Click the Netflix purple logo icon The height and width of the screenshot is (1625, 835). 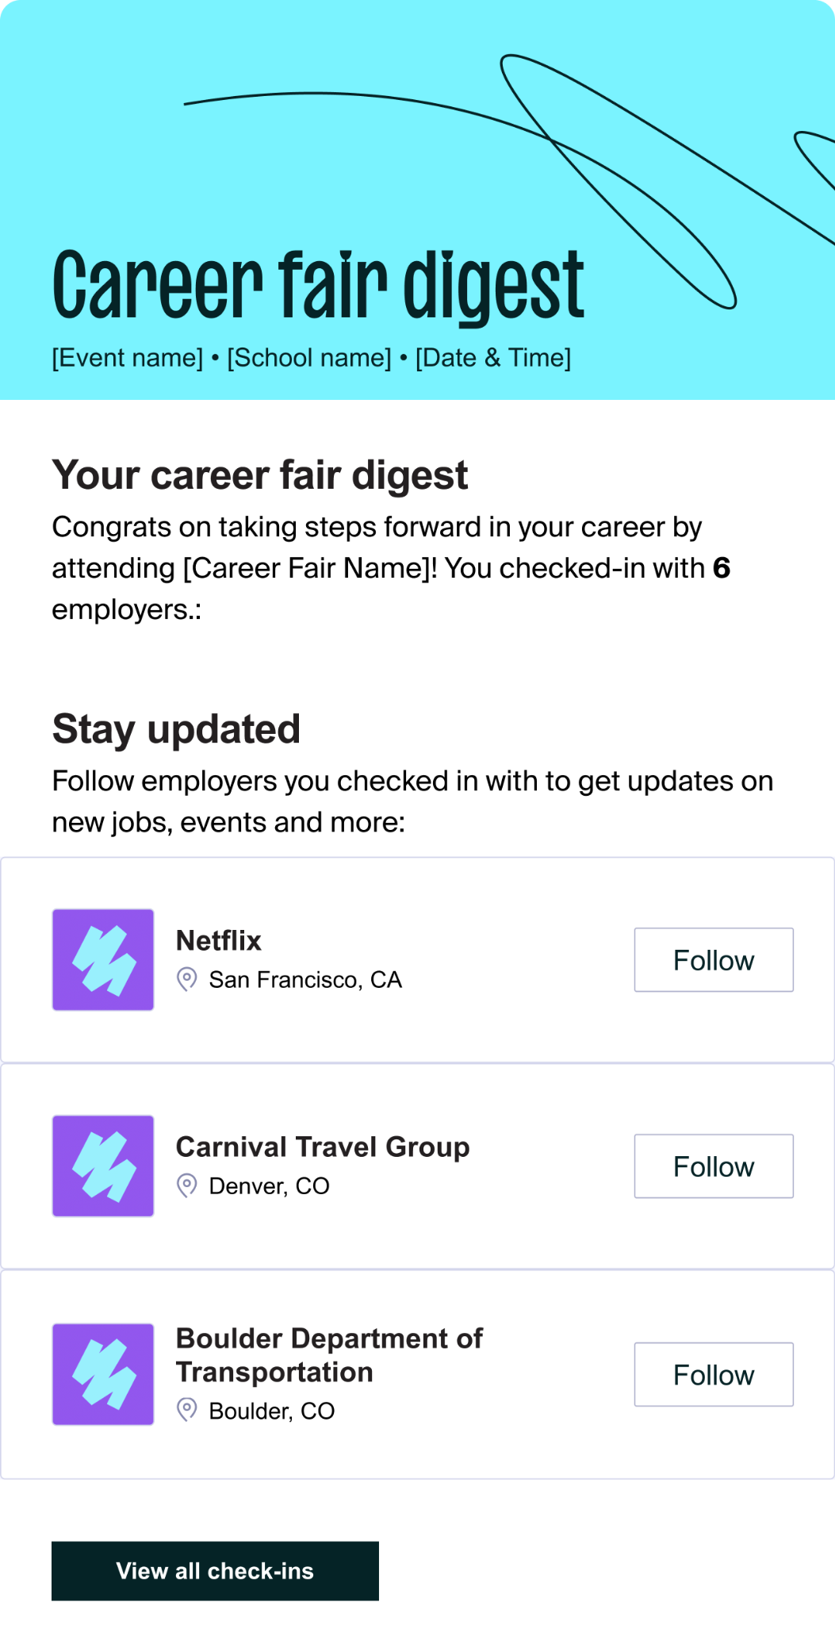103,959
